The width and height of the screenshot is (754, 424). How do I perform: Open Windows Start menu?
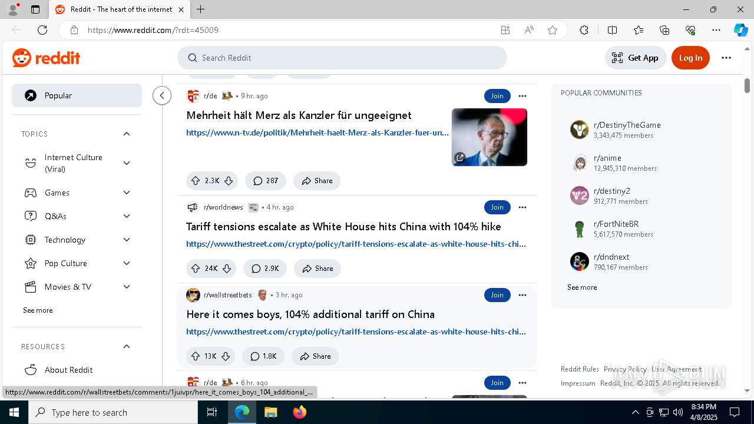[x=14, y=412]
